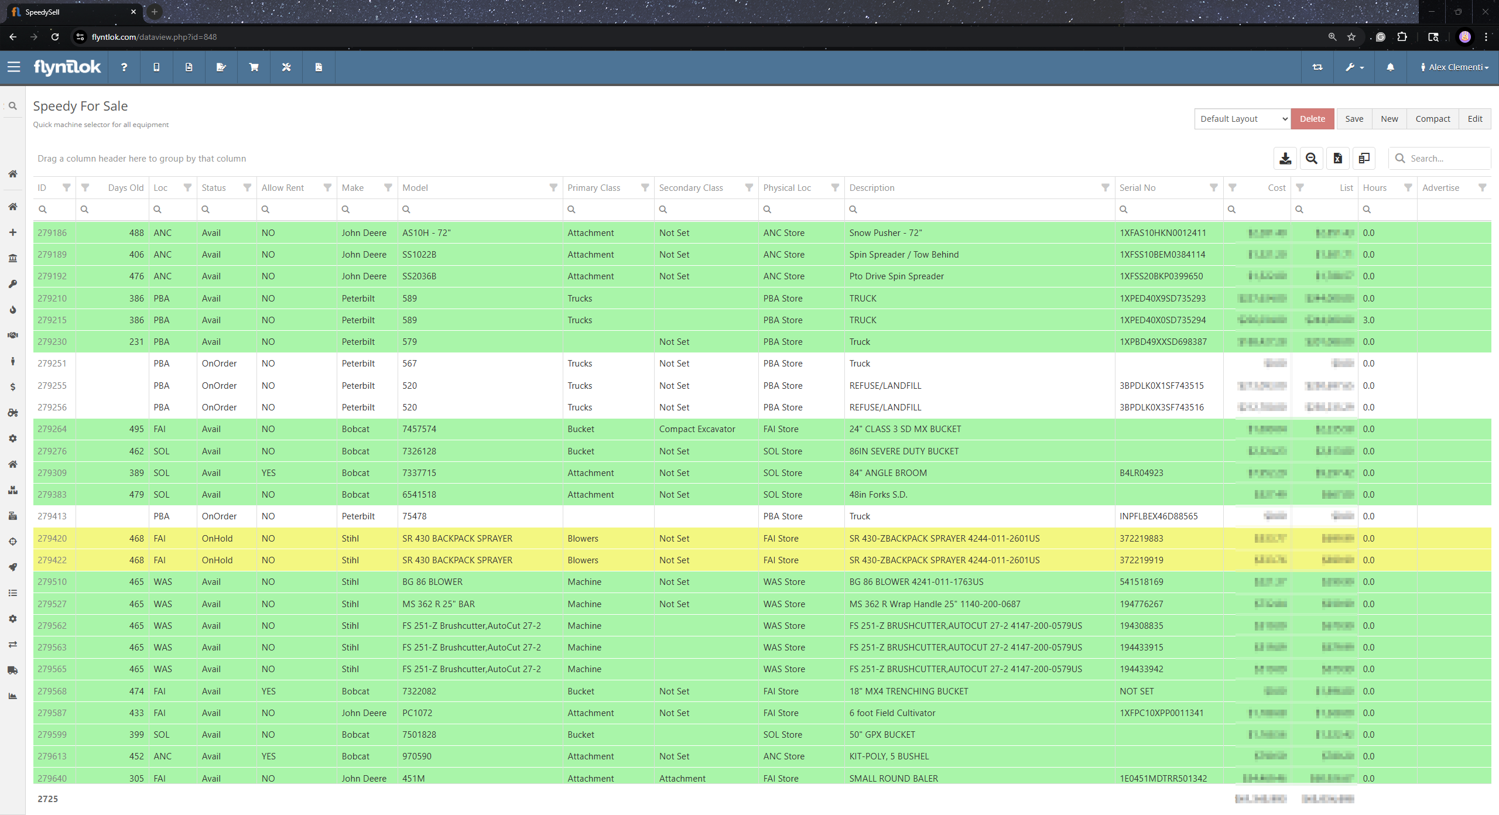
Task: Open the bank building icon in the sidebar
Action: (x=12, y=258)
